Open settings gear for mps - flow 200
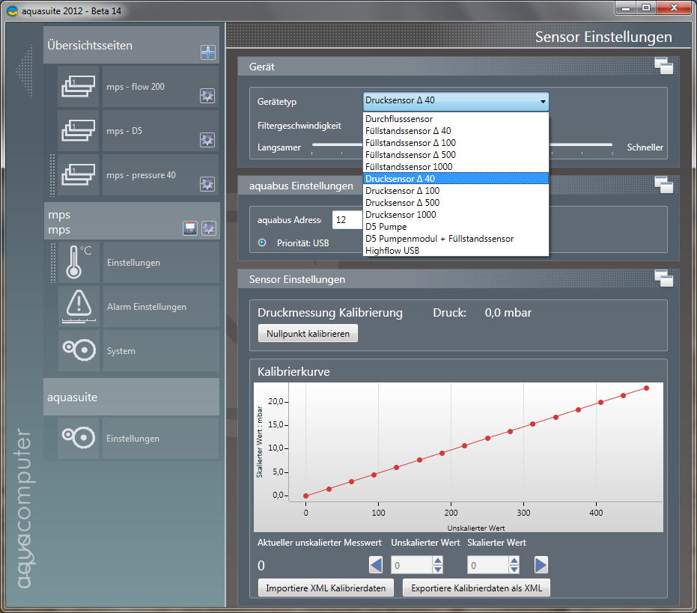 click(x=207, y=96)
